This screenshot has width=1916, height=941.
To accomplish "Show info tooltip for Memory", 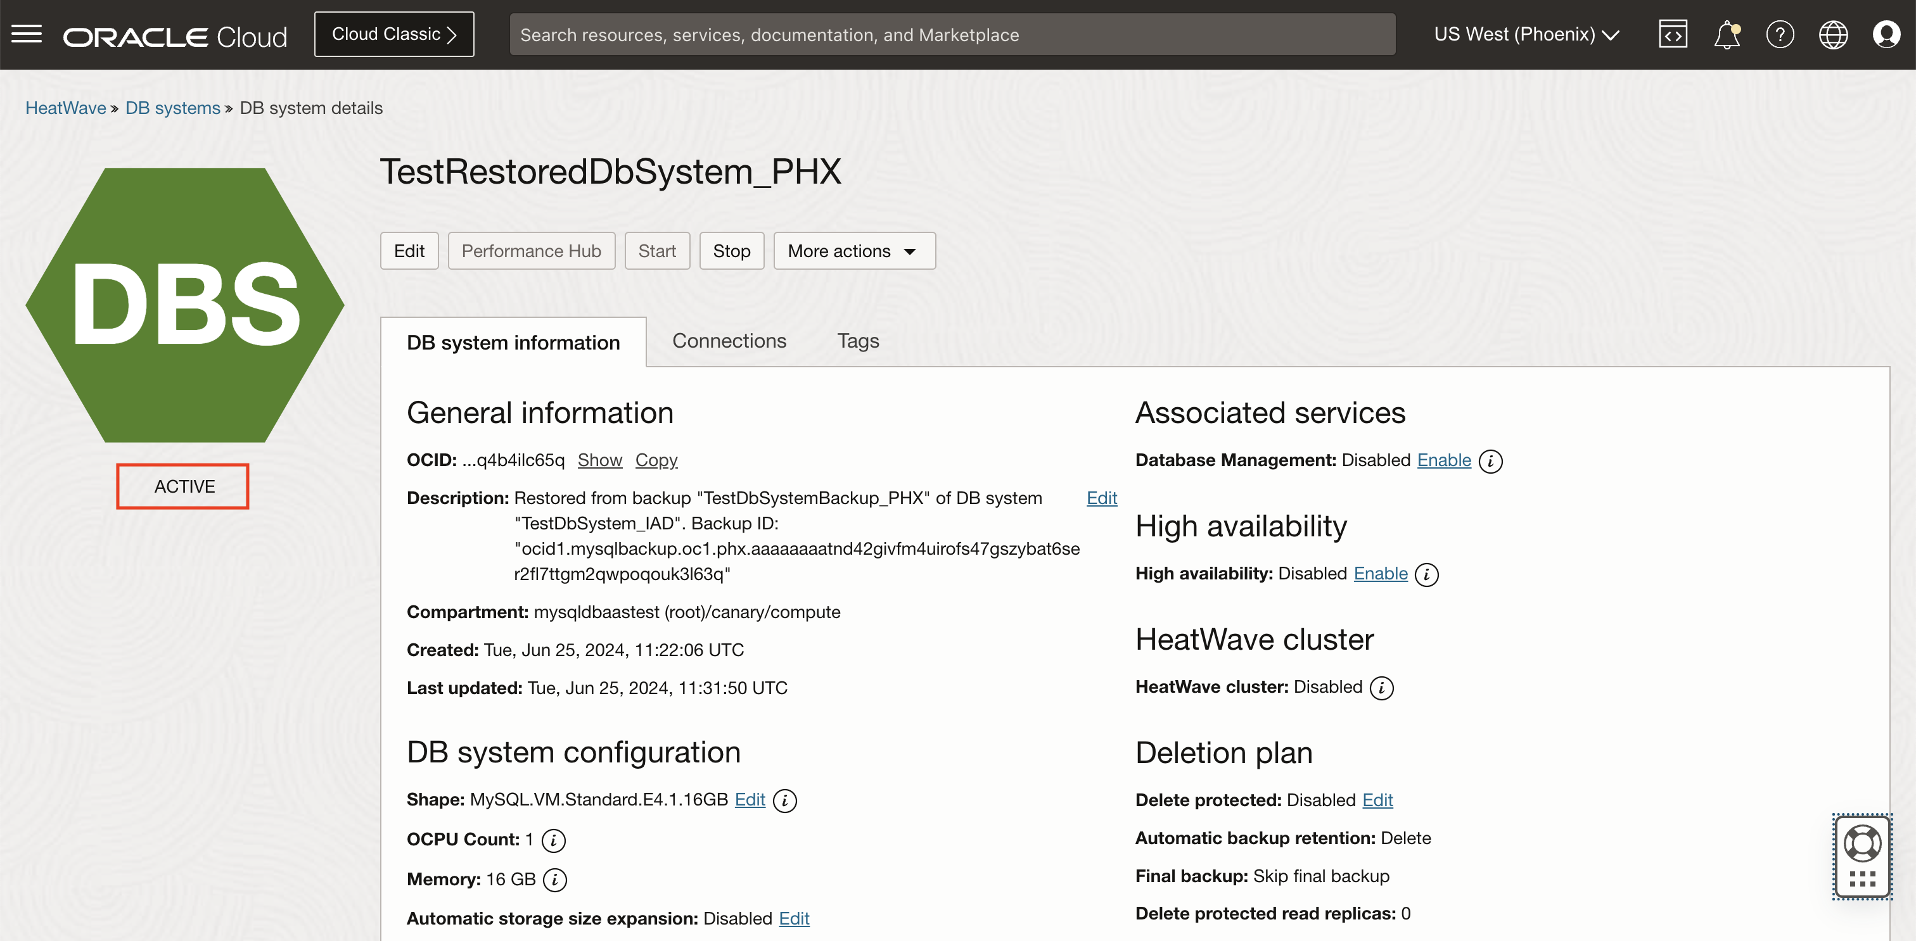I will 554,880.
